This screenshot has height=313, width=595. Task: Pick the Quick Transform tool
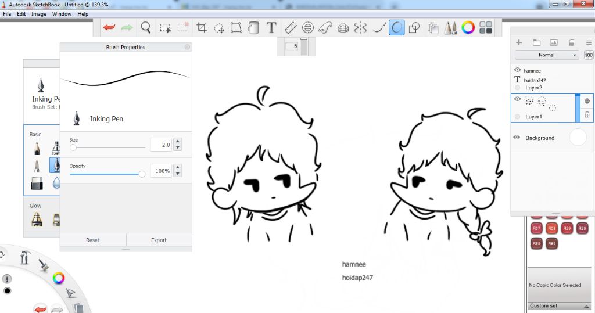219,28
